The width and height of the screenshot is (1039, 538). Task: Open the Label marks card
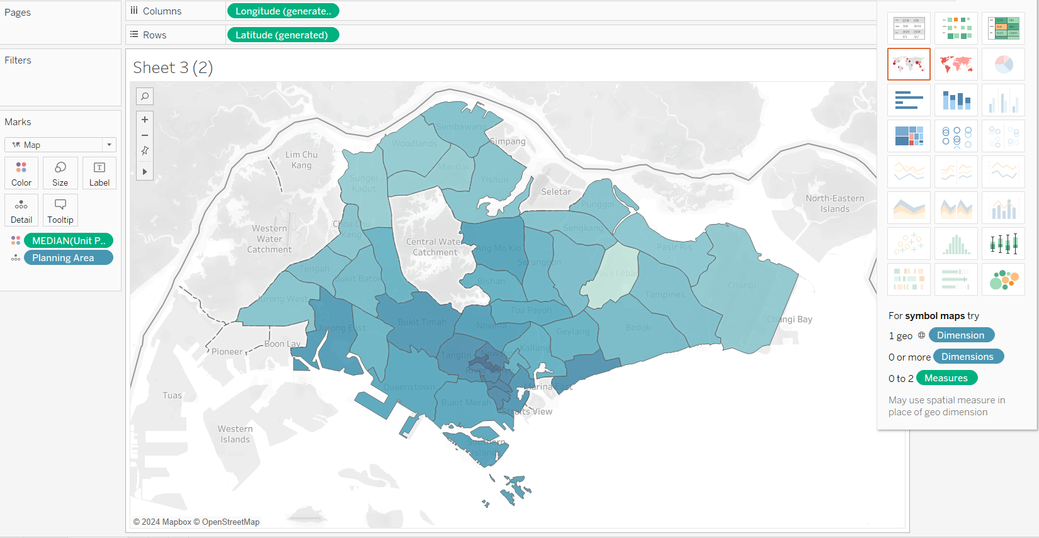click(x=99, y=173)
